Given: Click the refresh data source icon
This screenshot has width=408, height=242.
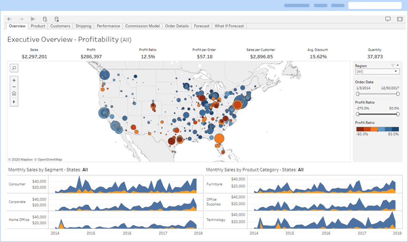Looking at the screenshot, I should point(45,19).
